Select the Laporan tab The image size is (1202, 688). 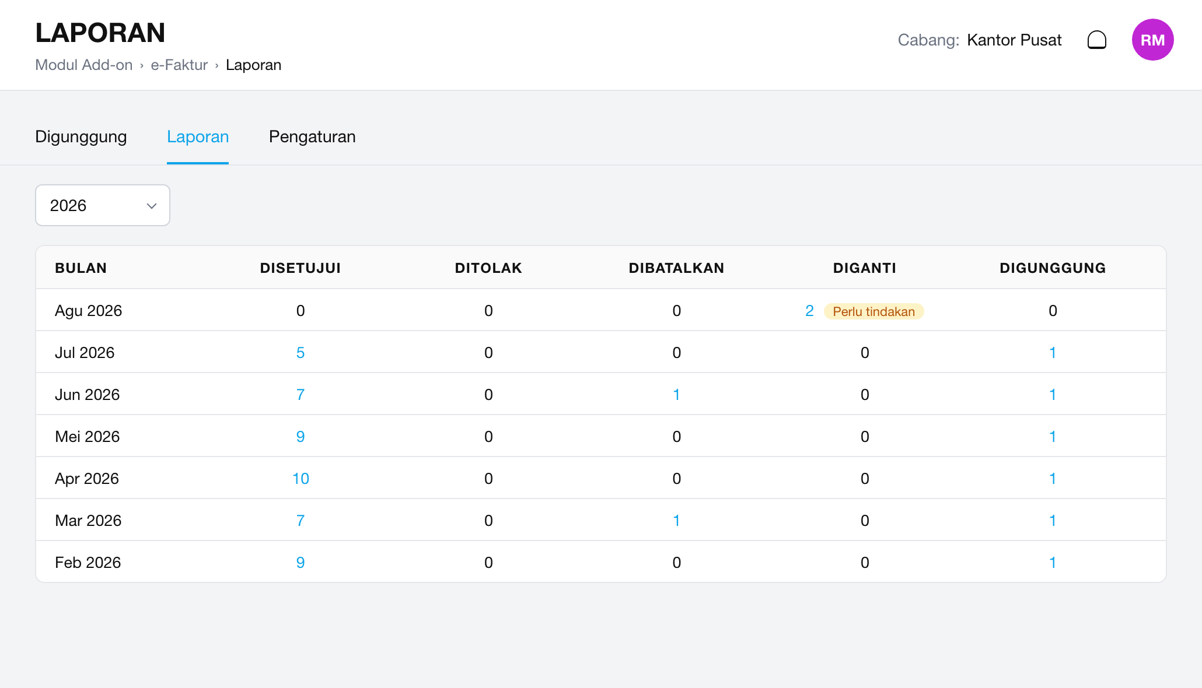pyautogui.click(x=198, y=136)
